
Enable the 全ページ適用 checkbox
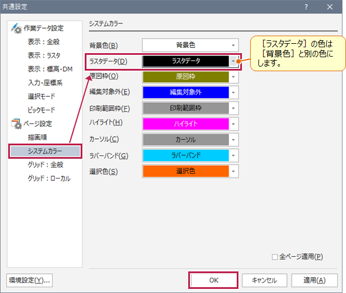[275, 257]
